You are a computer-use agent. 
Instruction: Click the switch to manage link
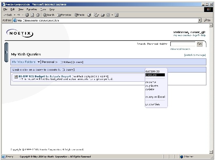tap(195, 55)
